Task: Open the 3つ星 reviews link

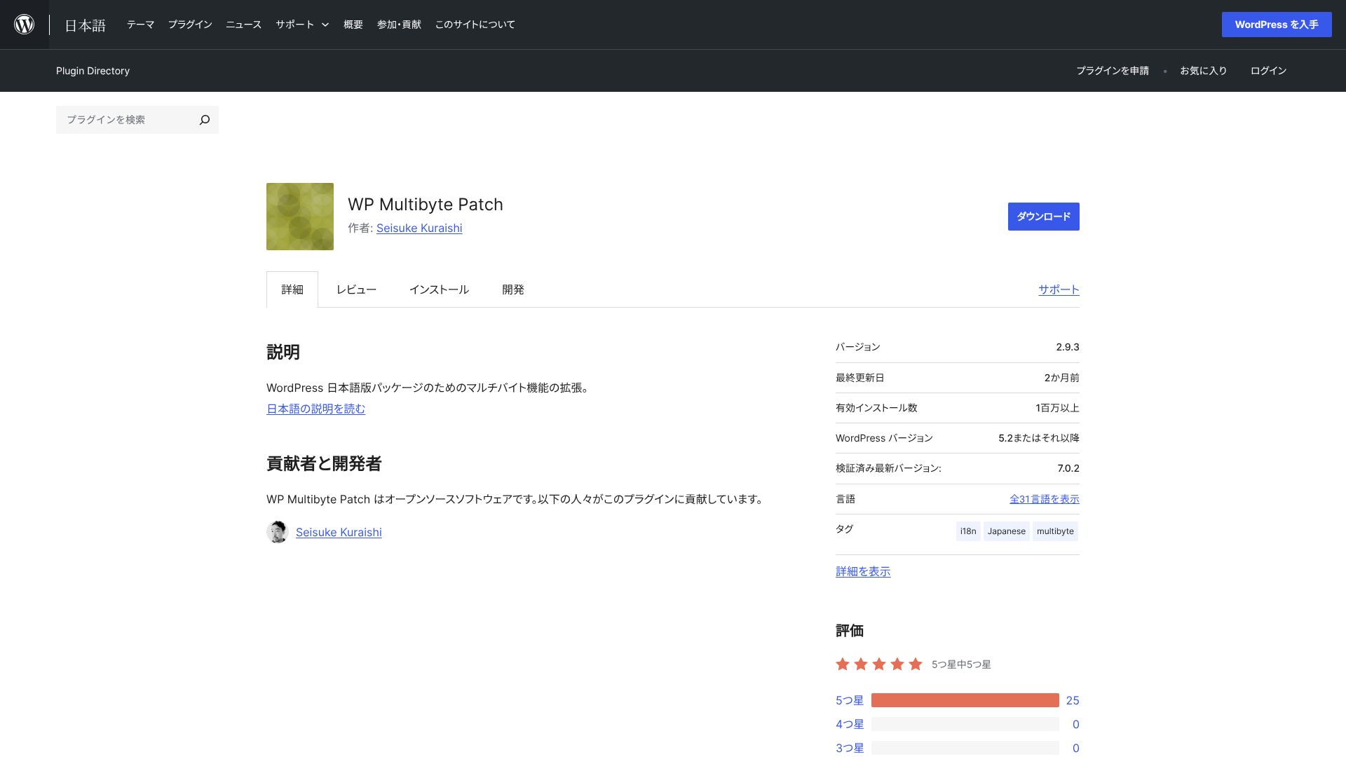Action: 850,748
